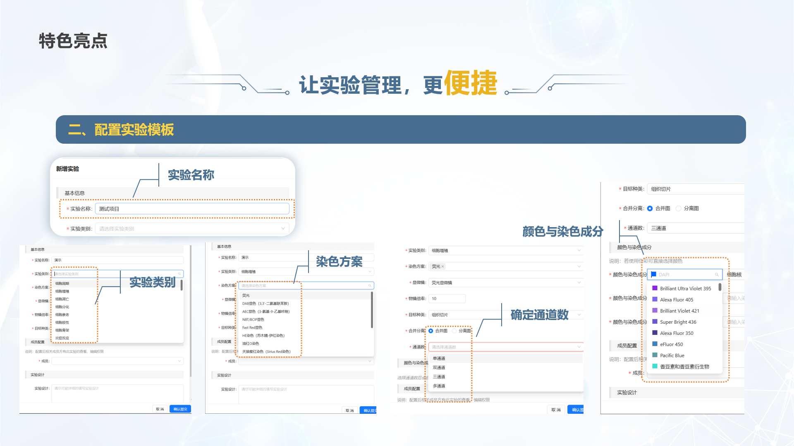Viewport: 794px width, 446px height.
Task: Pick HE染色 staining option
Action: [x=263, y=336]
